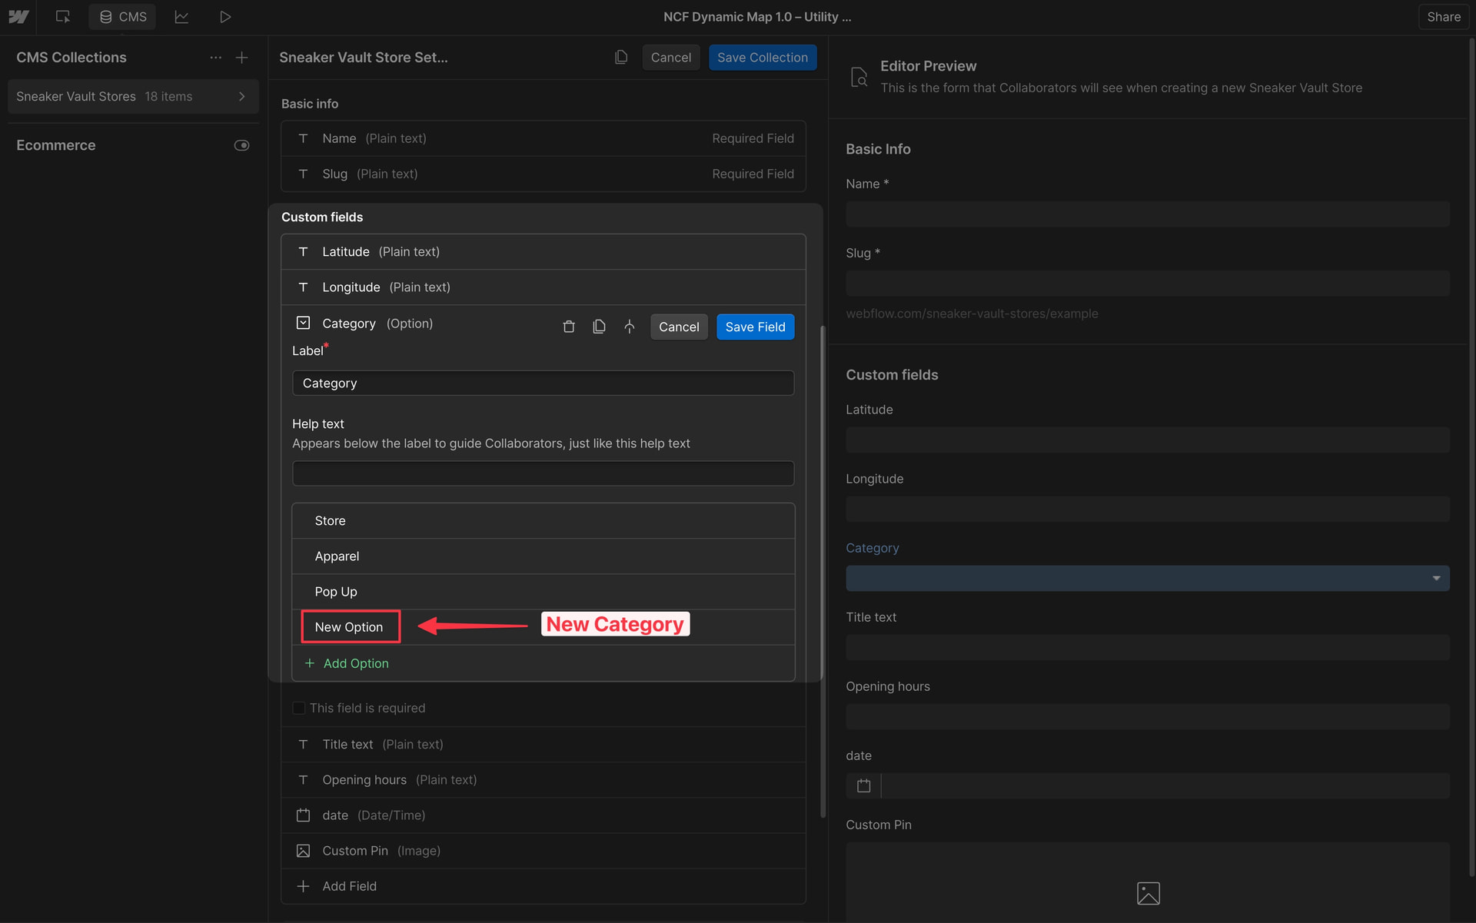Select Sneaker Vault Stores collection
Image resolution: width=1476 pixels, height=923 pixels.
tap(133, 97)
